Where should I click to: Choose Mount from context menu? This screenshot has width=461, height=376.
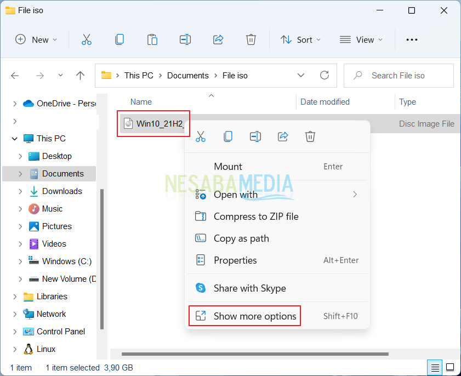click(x=277, y=167)
